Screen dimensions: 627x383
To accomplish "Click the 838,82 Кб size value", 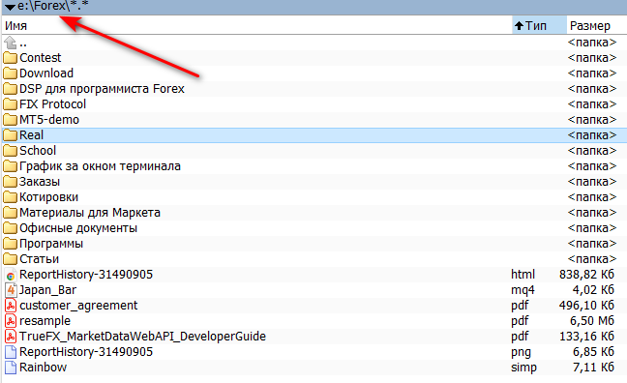I will pos(586,275).
